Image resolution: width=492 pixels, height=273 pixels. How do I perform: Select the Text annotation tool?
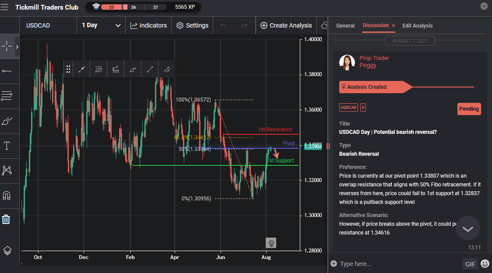[x=7, y=146]
